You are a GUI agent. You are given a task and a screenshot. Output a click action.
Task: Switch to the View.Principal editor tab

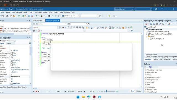coord(38,21)
